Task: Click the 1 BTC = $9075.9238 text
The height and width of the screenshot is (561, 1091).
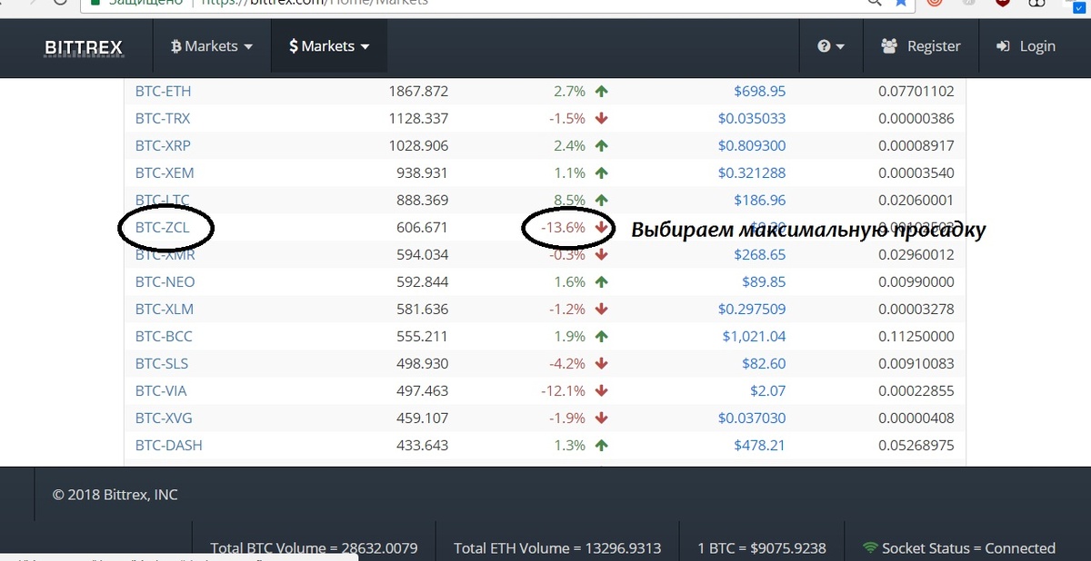Action: click(761, 548)
